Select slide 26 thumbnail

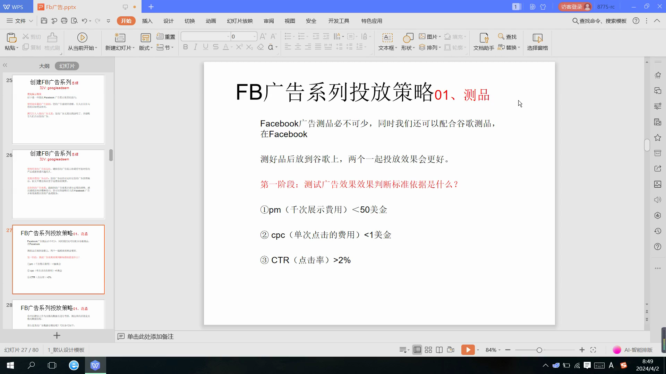tap(58, 184)
